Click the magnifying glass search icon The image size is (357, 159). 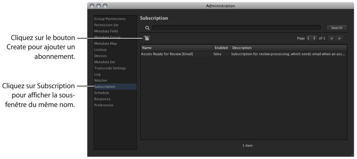pos(147,28)
